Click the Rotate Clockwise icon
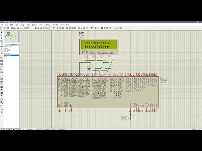Viewport: 202px width, 151px height. pos(2,101)
